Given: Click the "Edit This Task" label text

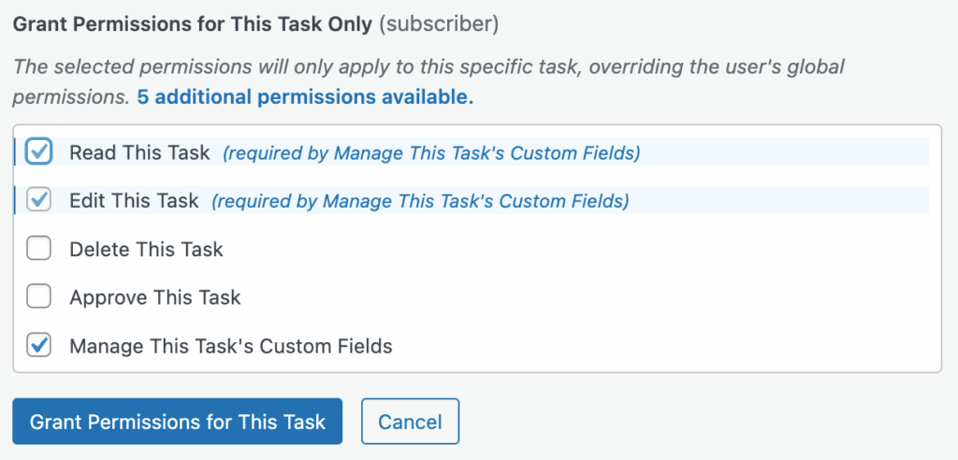Looking at the screenshot, I should [134, 200].
